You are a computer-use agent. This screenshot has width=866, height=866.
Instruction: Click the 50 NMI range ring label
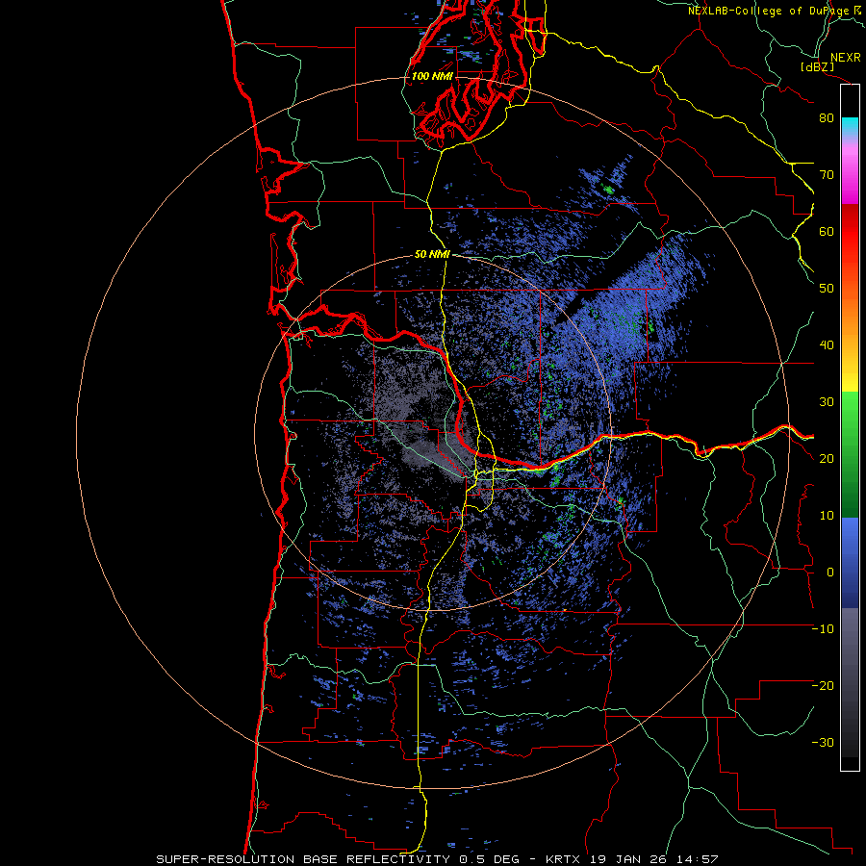[x=432, y=254]
